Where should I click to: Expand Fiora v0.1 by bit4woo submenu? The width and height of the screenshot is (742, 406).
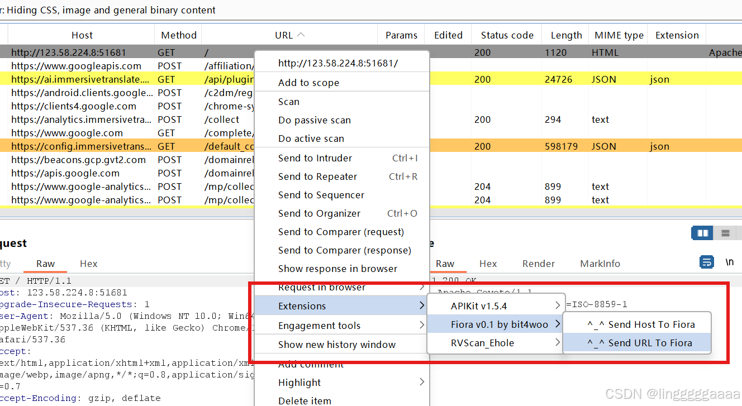point(494,324)
